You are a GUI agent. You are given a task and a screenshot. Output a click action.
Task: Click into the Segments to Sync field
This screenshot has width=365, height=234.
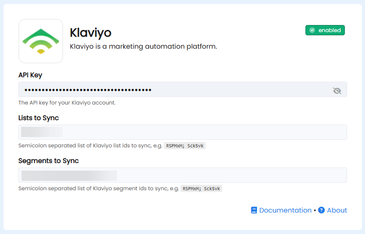click(183, 175)
